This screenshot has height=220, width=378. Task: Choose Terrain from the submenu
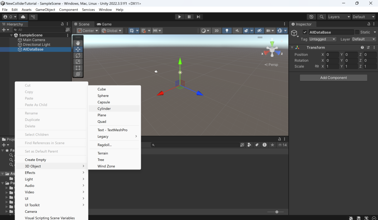point(114,153)
